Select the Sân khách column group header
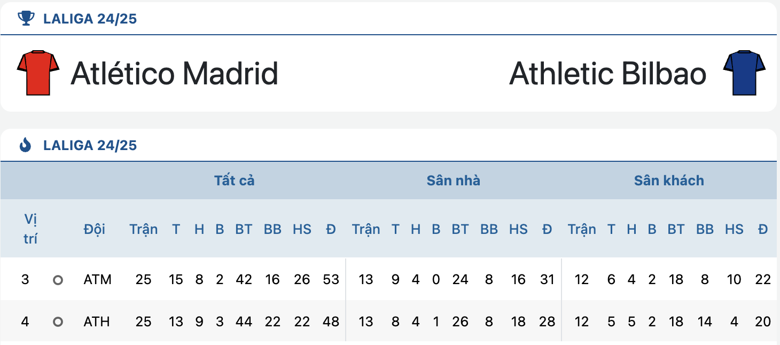The image size is (780, 345). (669, 181)
